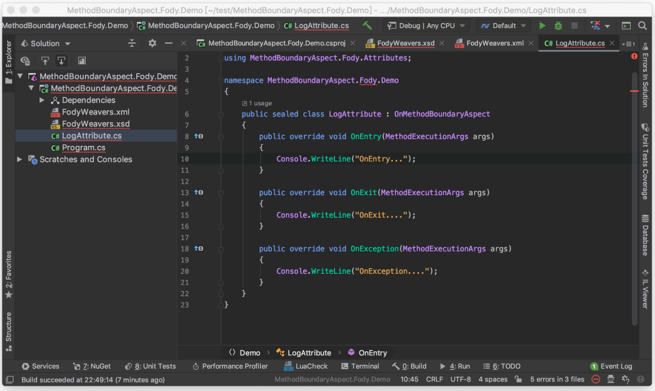Change CRLF line separator in status bar
Image resolution: width=655 pixels, height=391 pixels.
[434, 379]
